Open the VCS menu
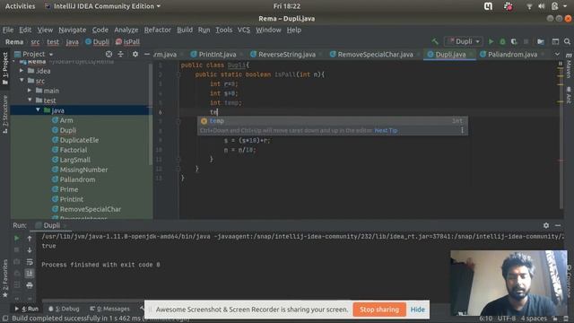 [x=243, y=30]
